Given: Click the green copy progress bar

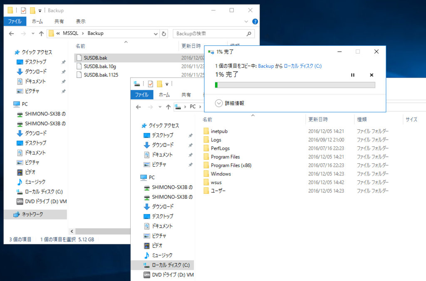Looking at the screenshot, I should point(295,85).
